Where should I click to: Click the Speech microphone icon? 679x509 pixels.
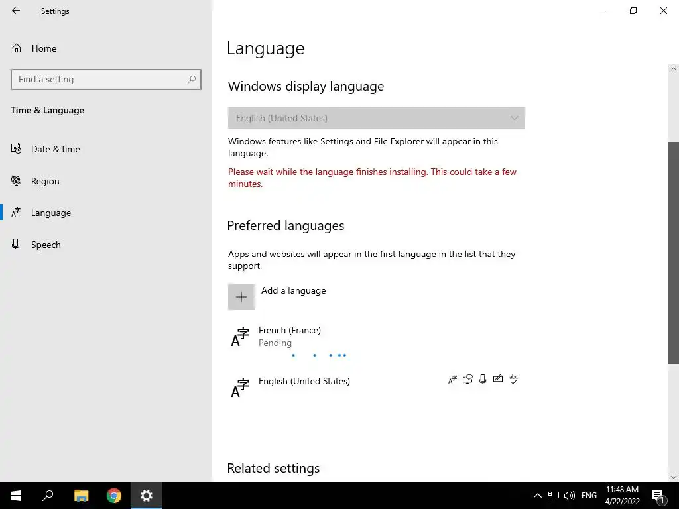[x=16, y=244]
